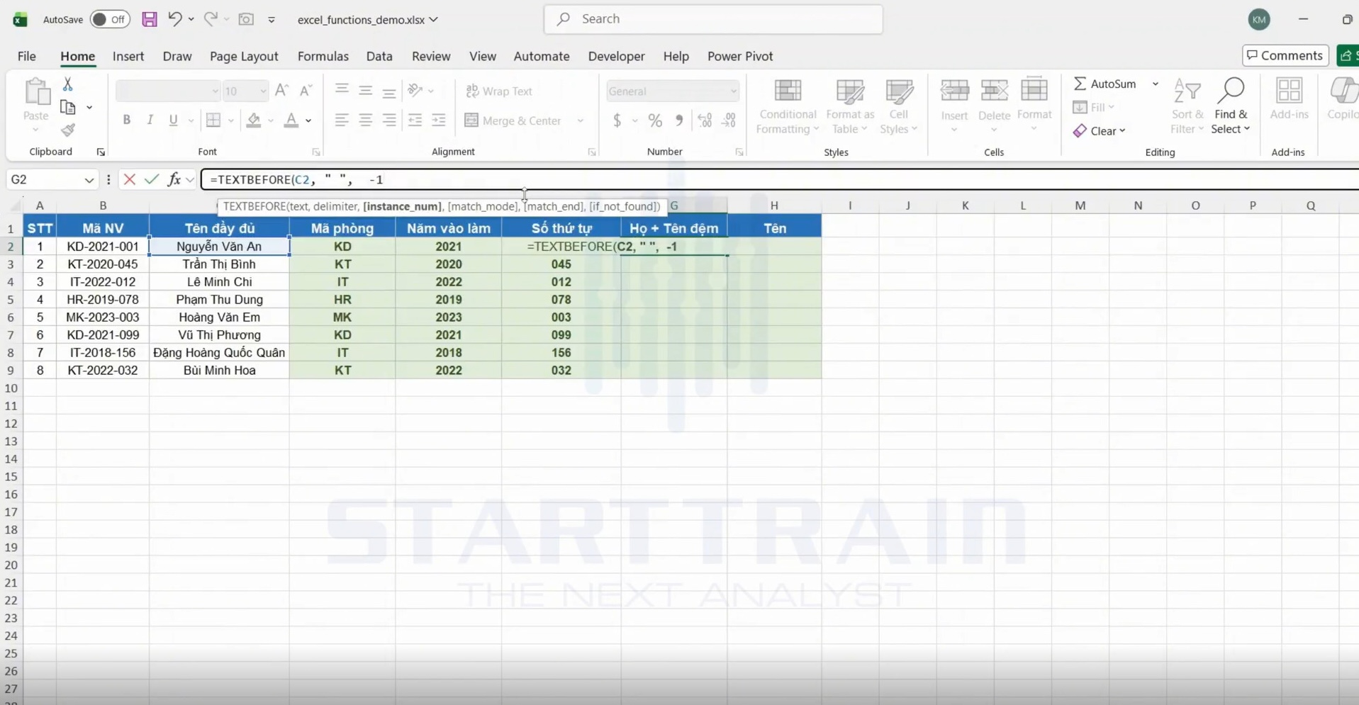Click the Undo arrow icon
This screenshot has height=705, width=1359.
(x=174, y=19)
